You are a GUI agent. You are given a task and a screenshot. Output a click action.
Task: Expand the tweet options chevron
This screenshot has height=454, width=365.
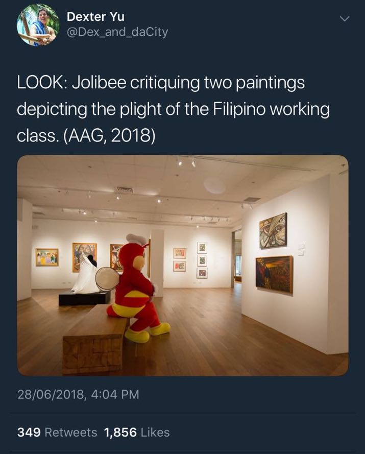click(x=344, y=19)
